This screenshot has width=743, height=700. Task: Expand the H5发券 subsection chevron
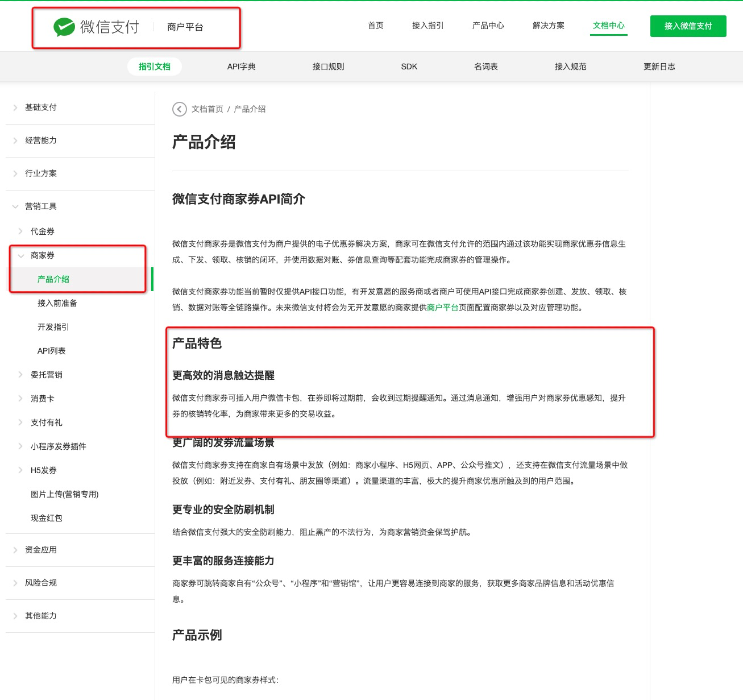(x=21, y=470)
